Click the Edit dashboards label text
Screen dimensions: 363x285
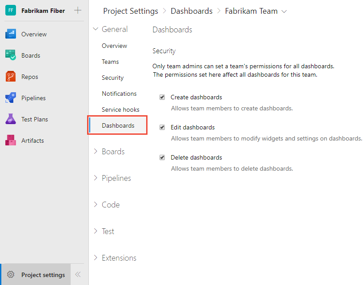click(193, 127)
